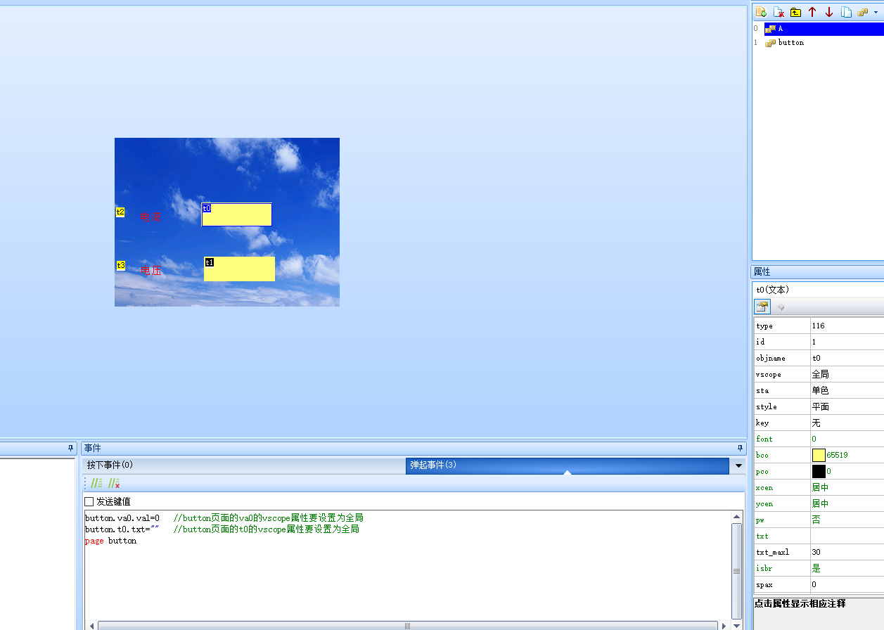Open the event tabs dropdown arrow

pyautogui.click(x=738, y=465)
